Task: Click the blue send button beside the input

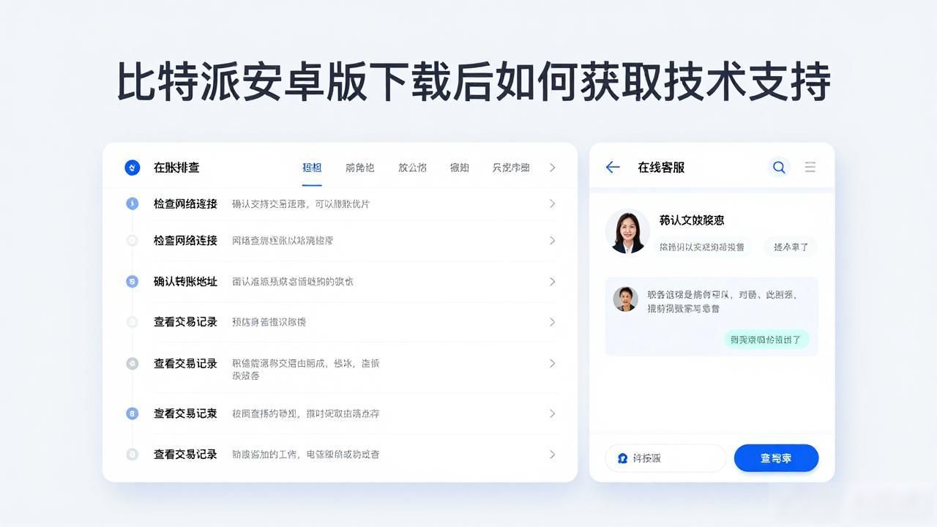Action: (776, 458)
